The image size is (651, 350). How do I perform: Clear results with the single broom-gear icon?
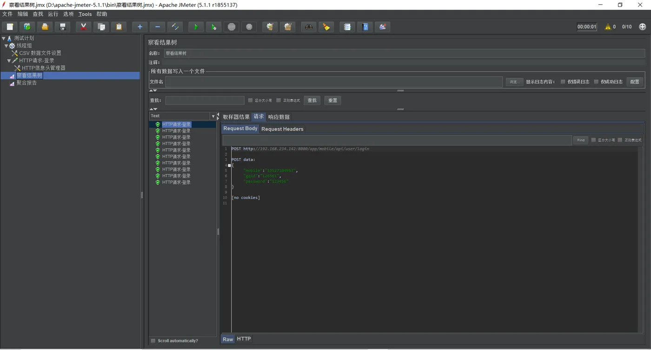(270, 27)
